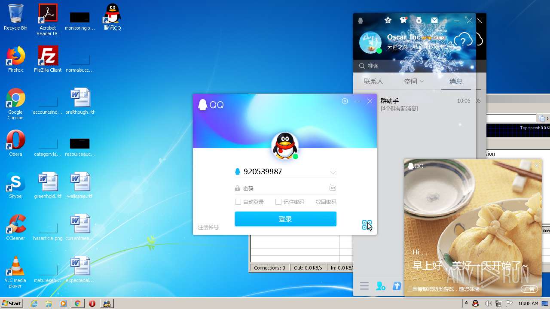Click the 广告 ad label button
Image resolution: width=550 pixels, height=309 pixels.
click(x=529, y=289)
